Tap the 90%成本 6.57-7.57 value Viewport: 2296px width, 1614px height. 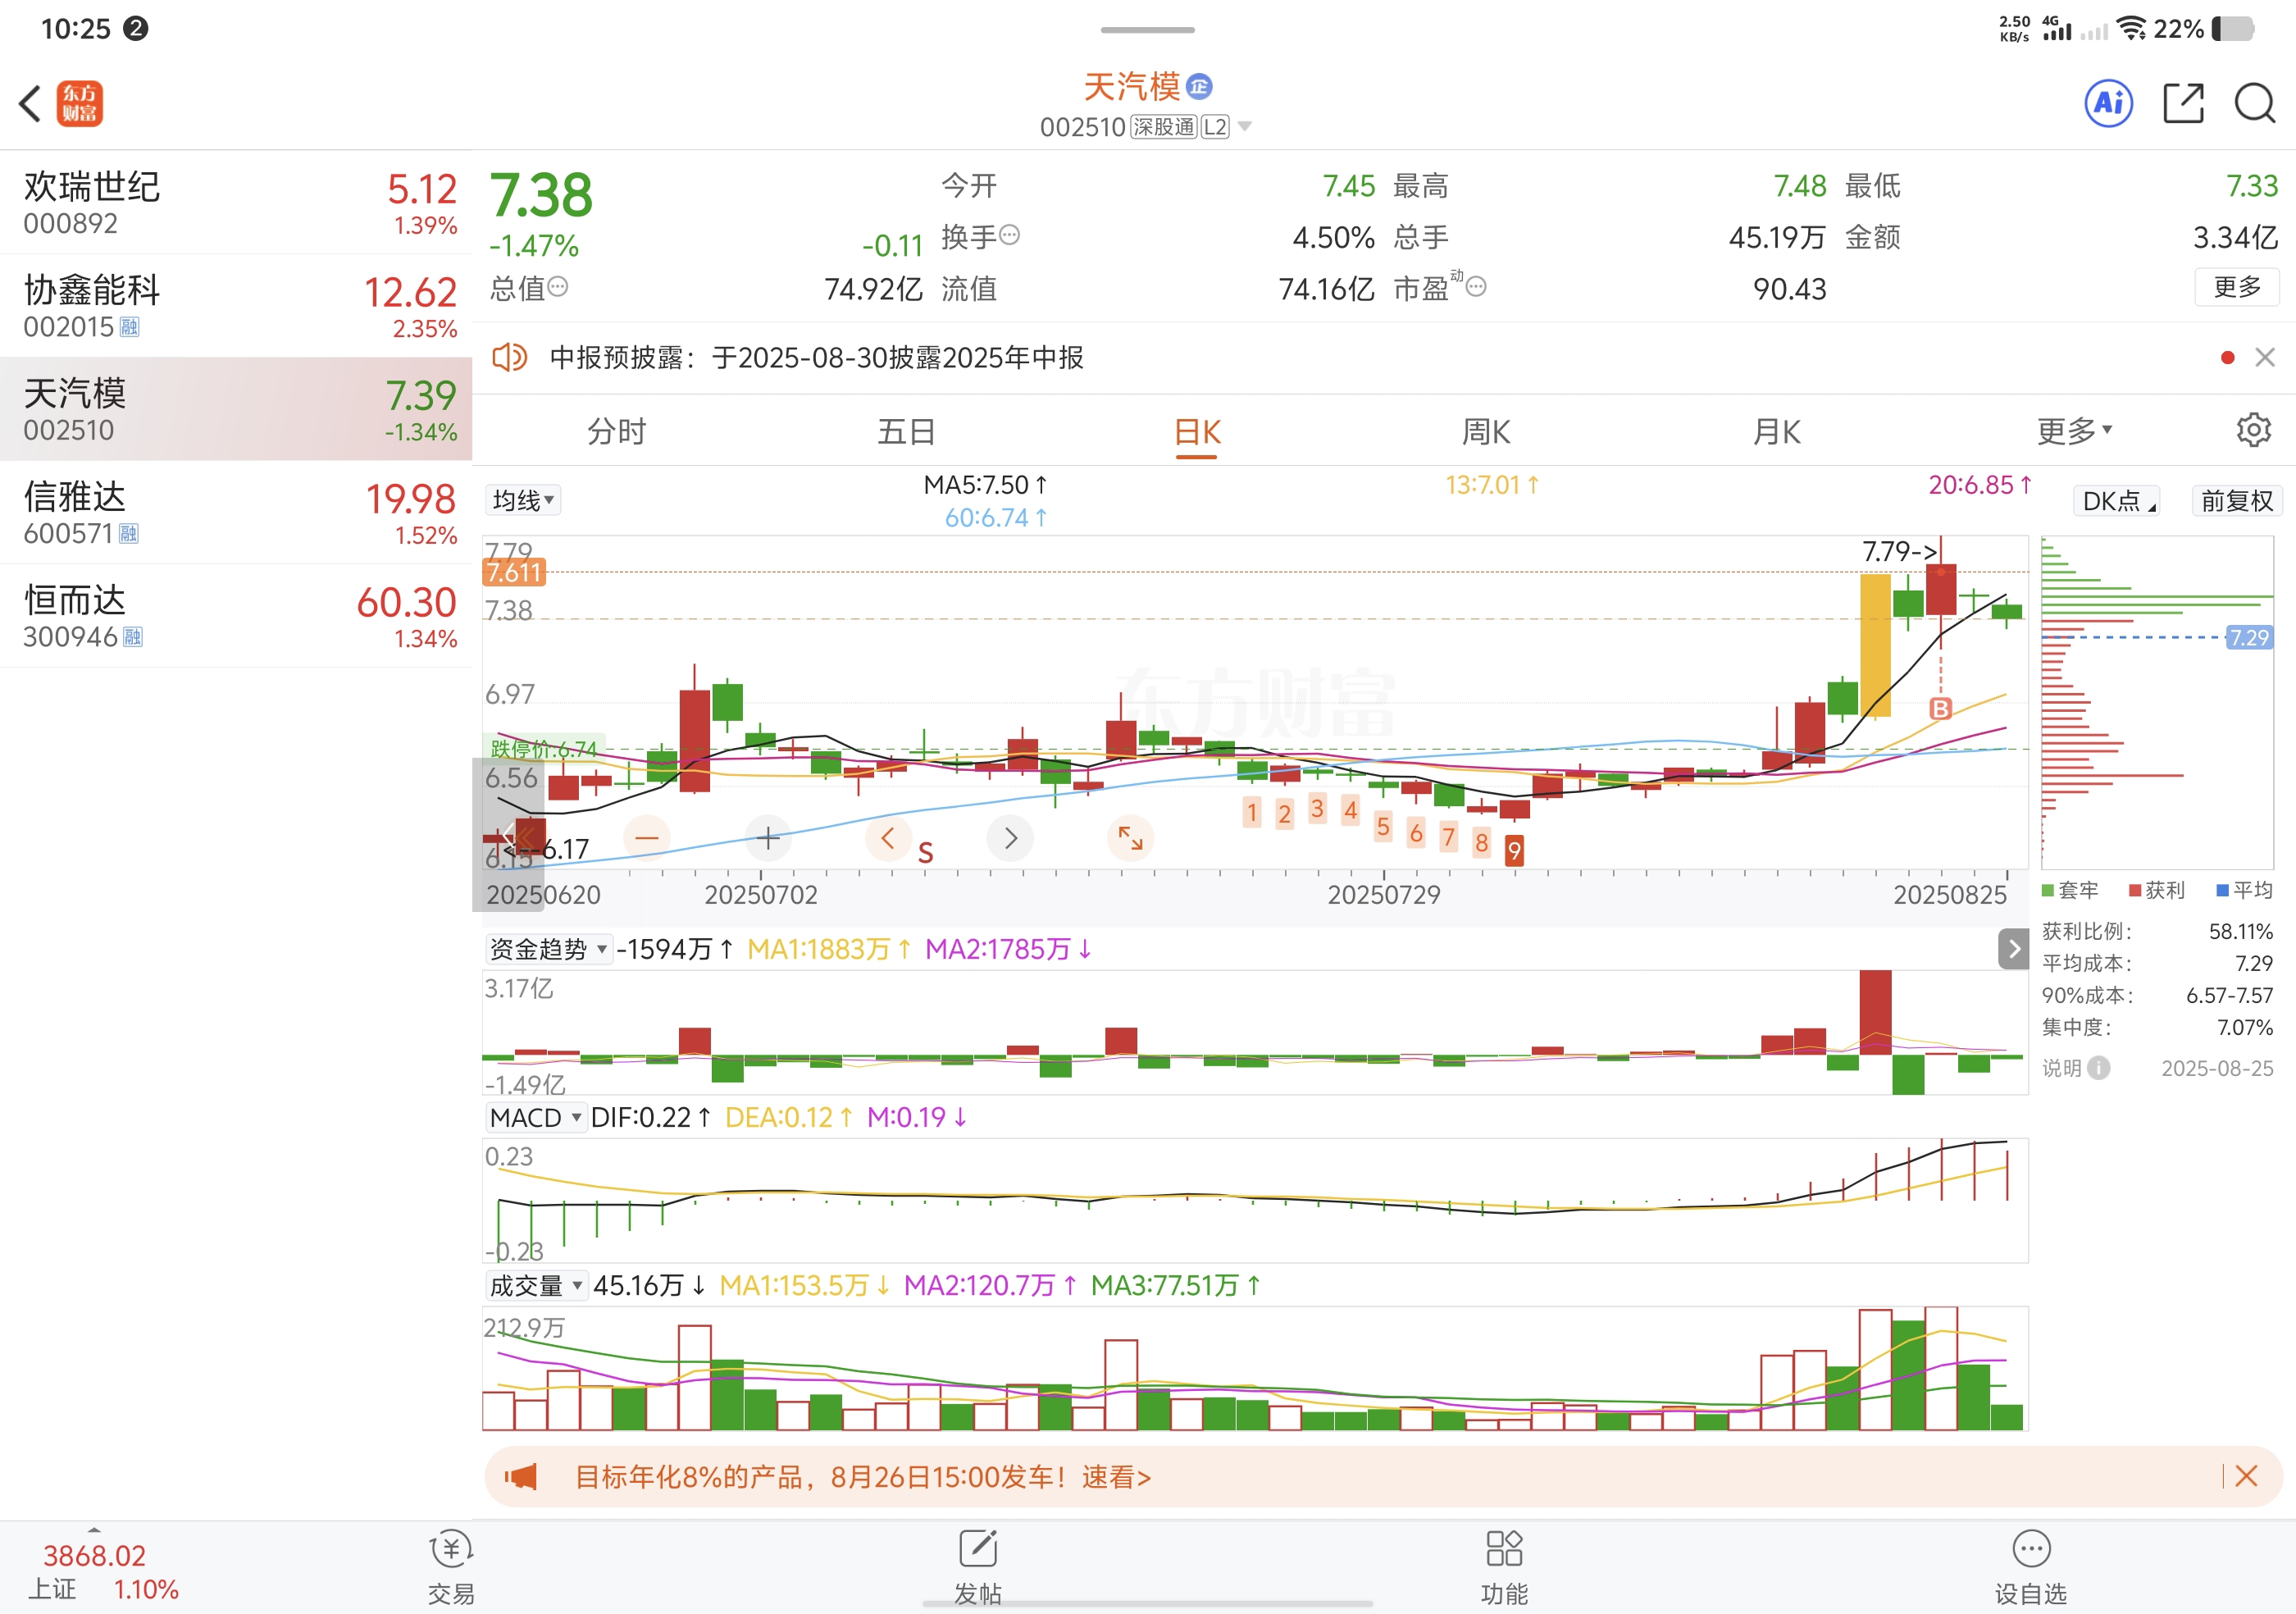pyautogui.click(x=2229, y=995)
